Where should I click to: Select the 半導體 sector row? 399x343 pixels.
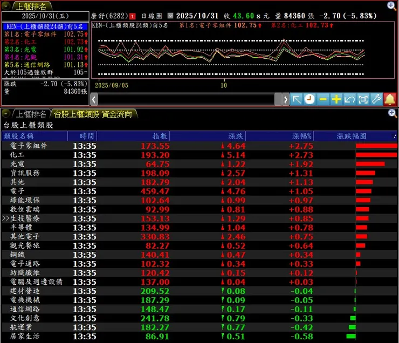pyautogui.click(x=200, y=228)
